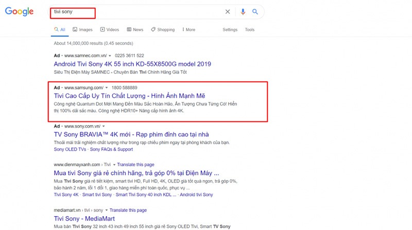
Task: Open search Tools
Action: click(x=250, y=30)
